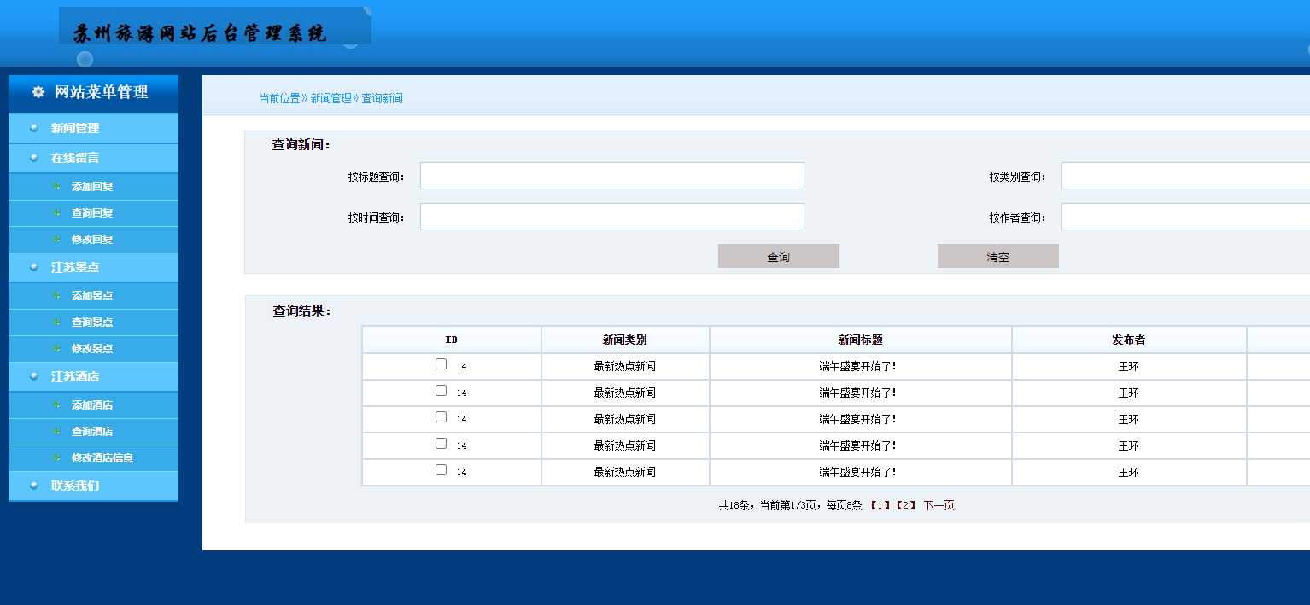Viewport: 1310px width, 605px height.
Task: Go to 查询酒店 in the sidebar
Action: tap(92, 431)
